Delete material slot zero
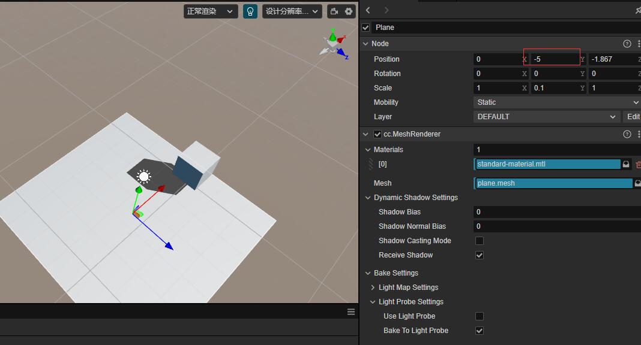Screen dimensions: 641x345 tap(638, 164)
